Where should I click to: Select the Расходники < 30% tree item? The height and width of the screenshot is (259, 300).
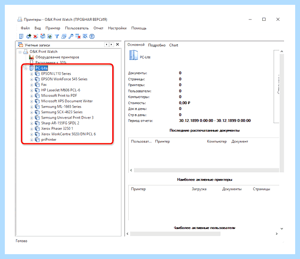pos(51,62)
